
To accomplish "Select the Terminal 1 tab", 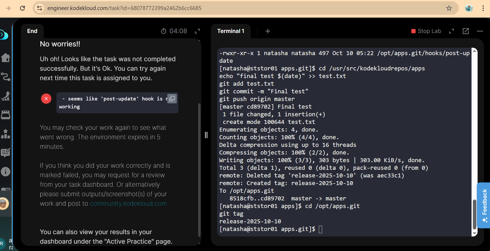I will pyautogui.click(x=231, y=31).
